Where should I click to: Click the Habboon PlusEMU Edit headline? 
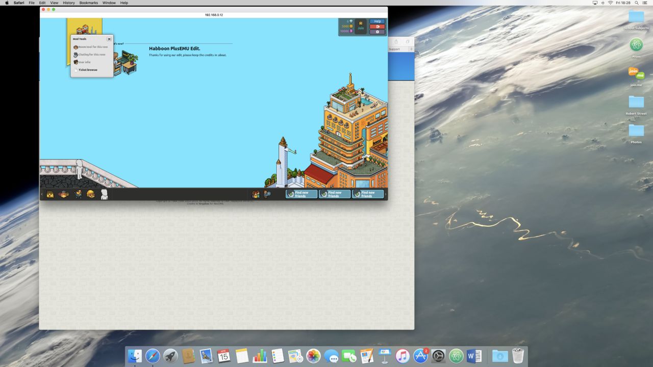(174, 48)
